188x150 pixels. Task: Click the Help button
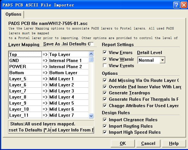[x=174, y=143]
